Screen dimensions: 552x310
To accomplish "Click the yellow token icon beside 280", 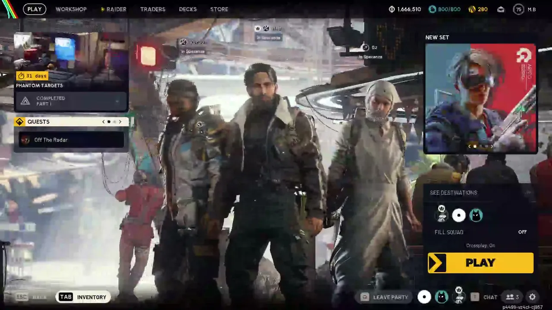I will [472, 9].
